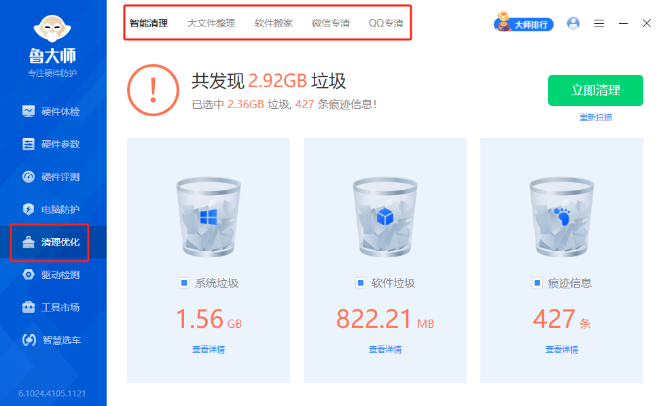The height and width of the screenshot is (406, 663).
Task: Minimize the 鲁大师 window
Action: click(623, 23)
